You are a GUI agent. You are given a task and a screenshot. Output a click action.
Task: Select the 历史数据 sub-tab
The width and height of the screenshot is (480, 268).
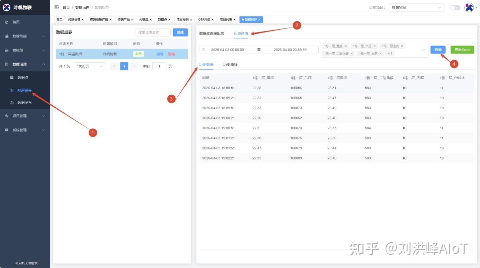tap(206, 65)
